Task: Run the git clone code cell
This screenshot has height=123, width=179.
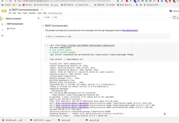Action: 46,45
